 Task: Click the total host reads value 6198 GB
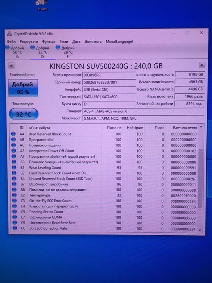click(190, 74)
